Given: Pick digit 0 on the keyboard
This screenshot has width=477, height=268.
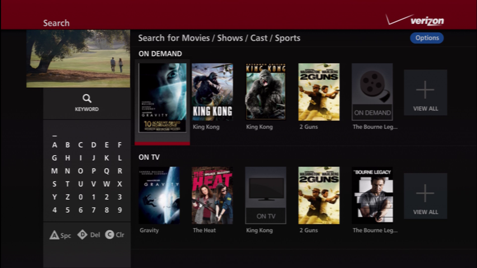Looking at the screenshot, I should coord(81,197).
